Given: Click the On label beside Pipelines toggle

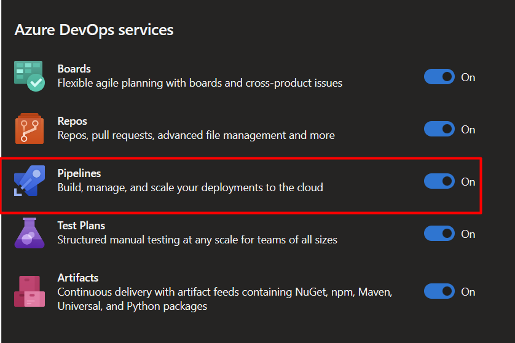Looking at the screenshot, I should tap(468, 182).
